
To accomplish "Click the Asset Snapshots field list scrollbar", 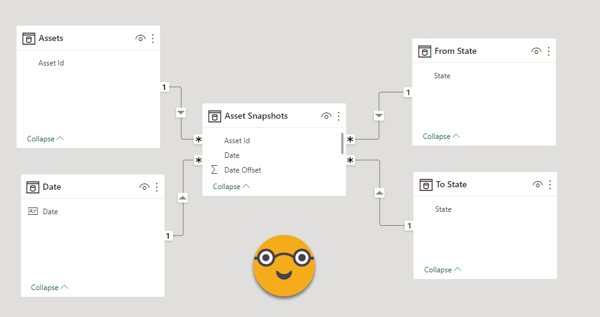I will 342,143.
